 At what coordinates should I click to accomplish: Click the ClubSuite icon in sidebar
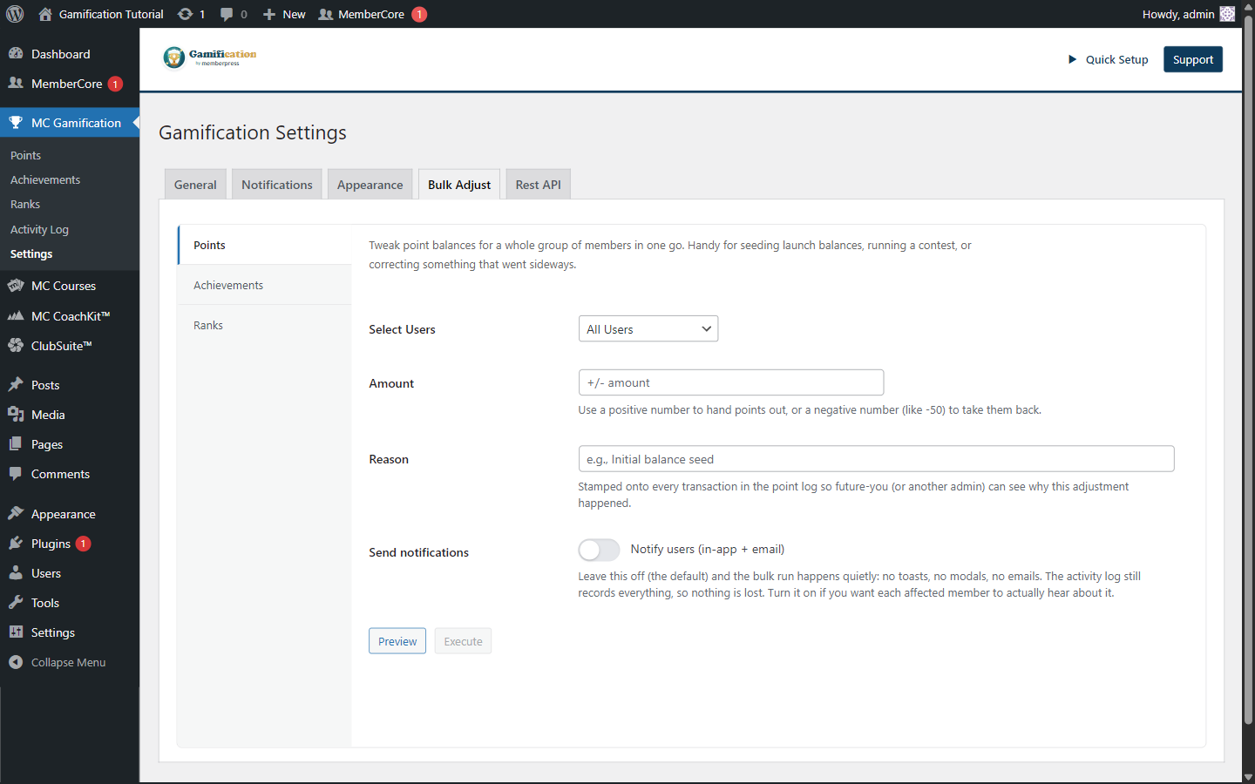click(16, 345)
